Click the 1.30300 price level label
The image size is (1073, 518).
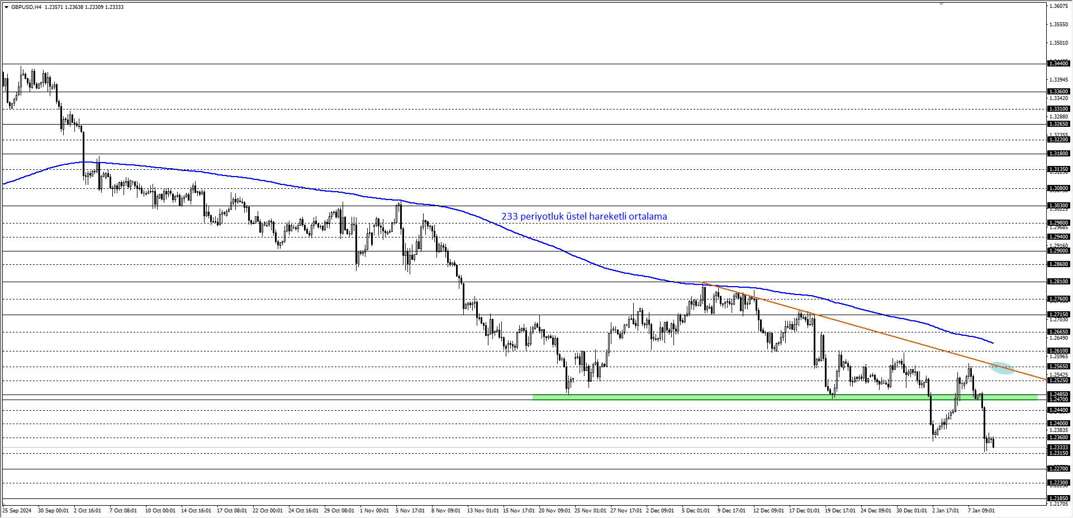click(x=1058, y=206)
